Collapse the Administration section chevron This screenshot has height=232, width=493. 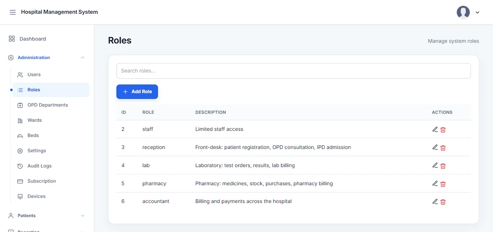83,58
